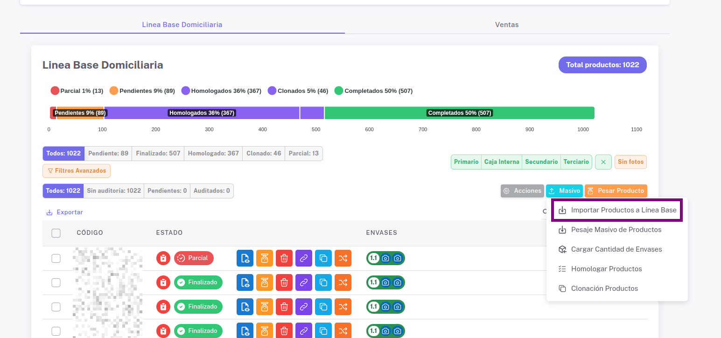Toggle the Homologados 36% (367) legend entry
721x338 pixels.
[x=222, y=91]
